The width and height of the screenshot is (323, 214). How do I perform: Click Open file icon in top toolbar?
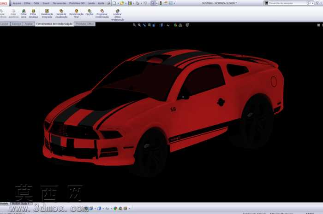pos(122,3)
